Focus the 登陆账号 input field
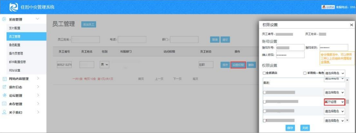356x133 pixels. [x=290, y=47]
